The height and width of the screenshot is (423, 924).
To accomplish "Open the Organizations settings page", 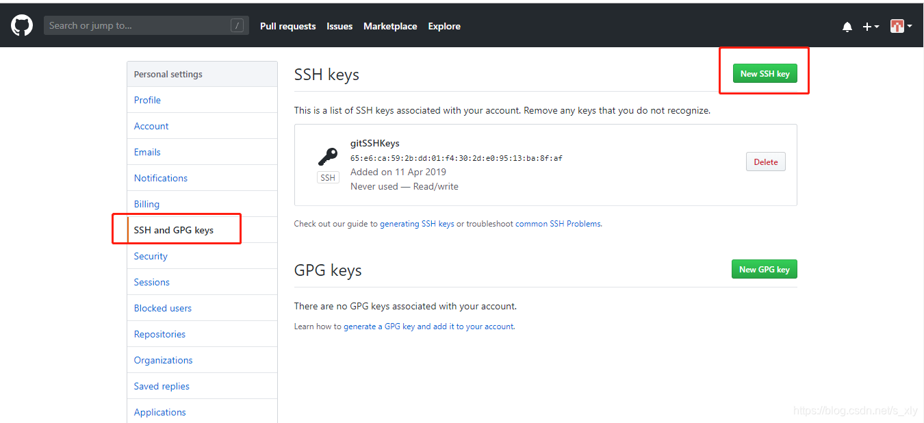I will (x=202, y=360).
